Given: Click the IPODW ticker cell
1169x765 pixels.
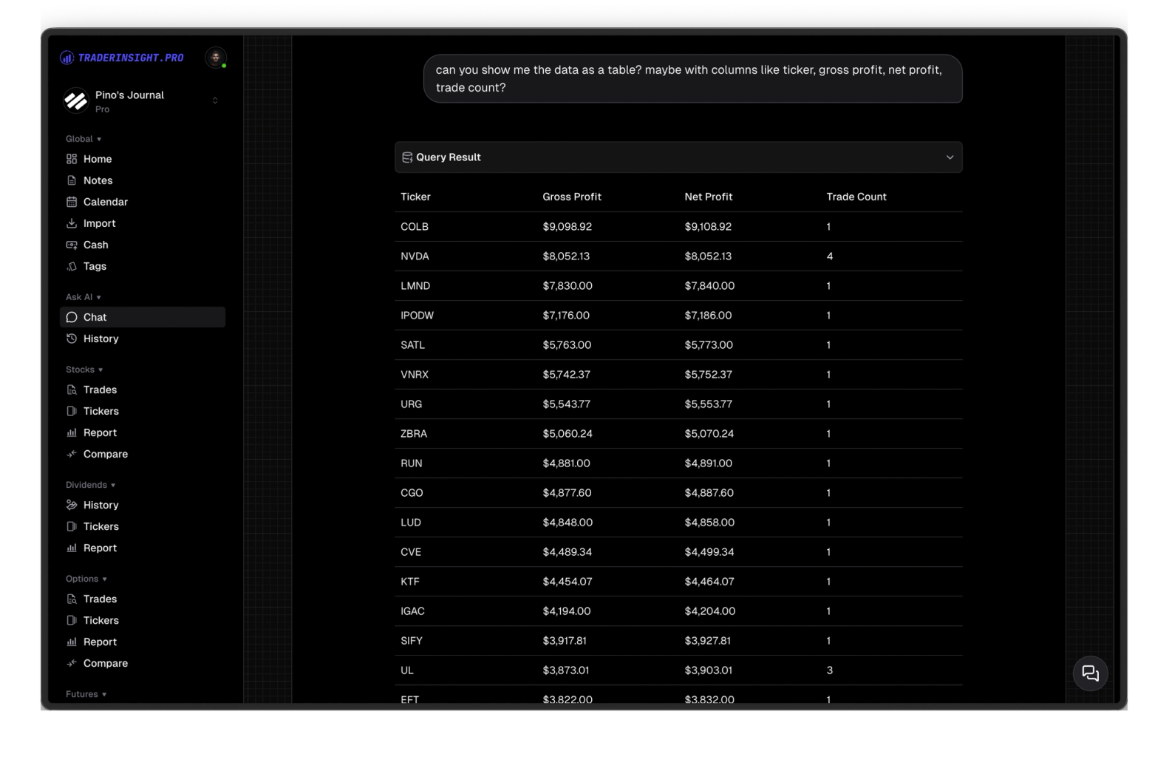Looking at the screenshot, I should [x=417, y=316].
